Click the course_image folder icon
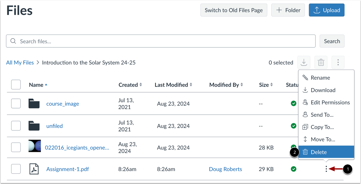Screen dimensions: 361x184 (34, 104)
